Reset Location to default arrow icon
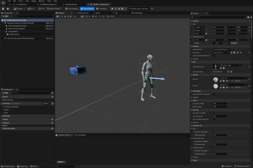The width and height of the screenshot is (253, 168). tap(249, 27)
